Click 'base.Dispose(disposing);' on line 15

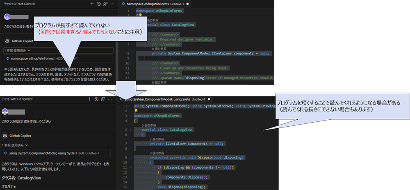click(x=182, y=187)
